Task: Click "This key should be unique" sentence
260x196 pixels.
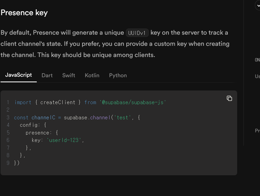Action: pyautogui.click(x=96, y=55)
